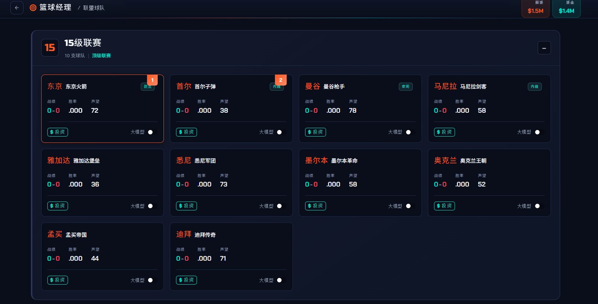598x304 pixels.
Task: Click the 内线 tag on 马尼拉剑客
Action: [535, 87]
